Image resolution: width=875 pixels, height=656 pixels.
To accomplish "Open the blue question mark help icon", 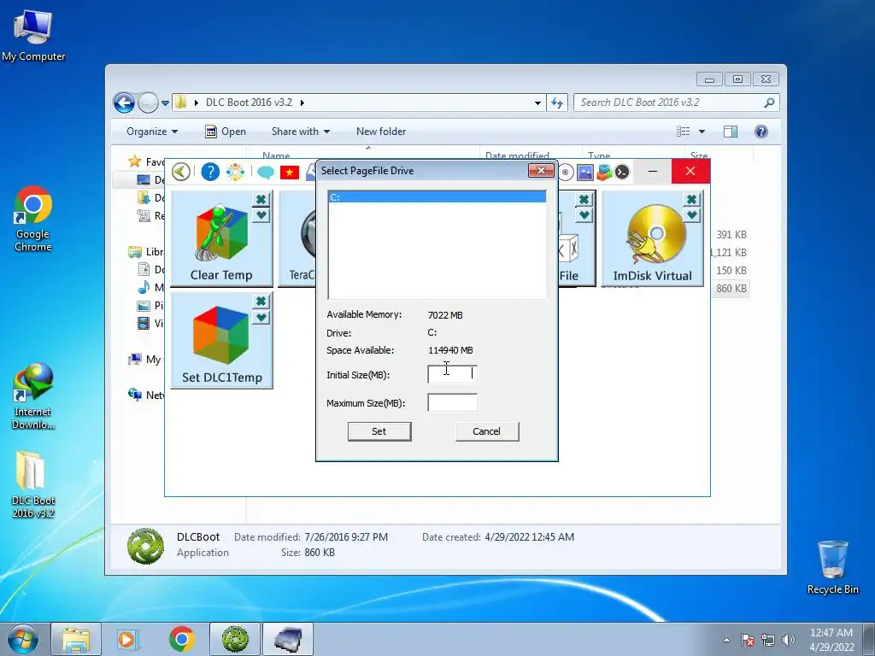I will coord(210,172).
